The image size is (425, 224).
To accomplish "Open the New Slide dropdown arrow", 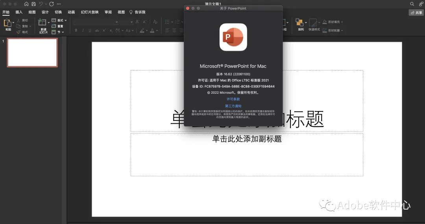I will (x=49, y=23).
